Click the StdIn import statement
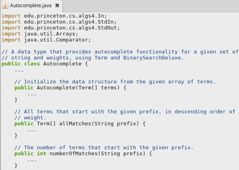This screenshot has height=170, width=239. point(59,22)
